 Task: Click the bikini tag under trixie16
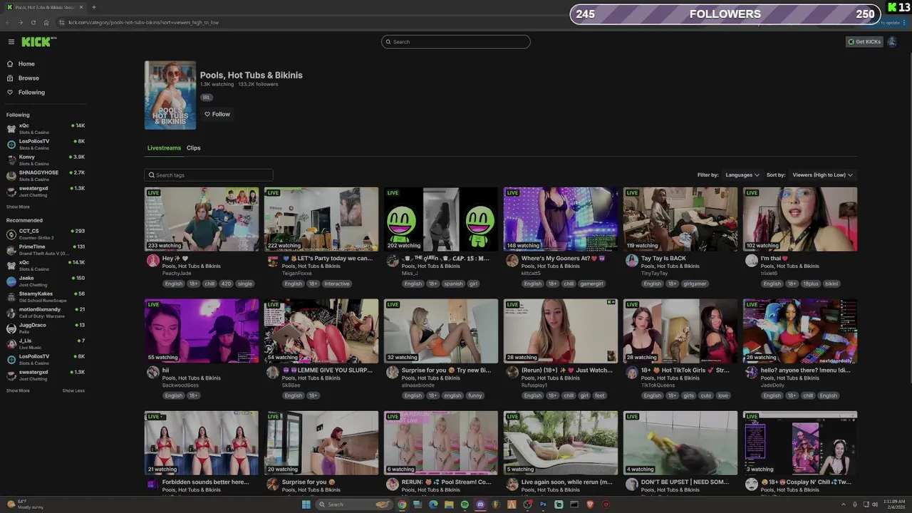click(831, 284)
